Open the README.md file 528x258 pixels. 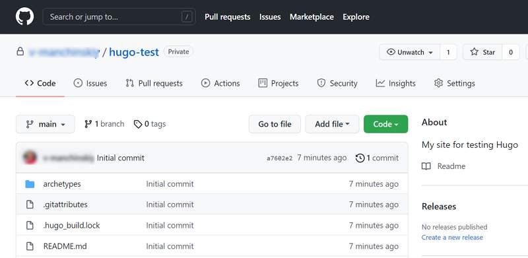point(65,246)
